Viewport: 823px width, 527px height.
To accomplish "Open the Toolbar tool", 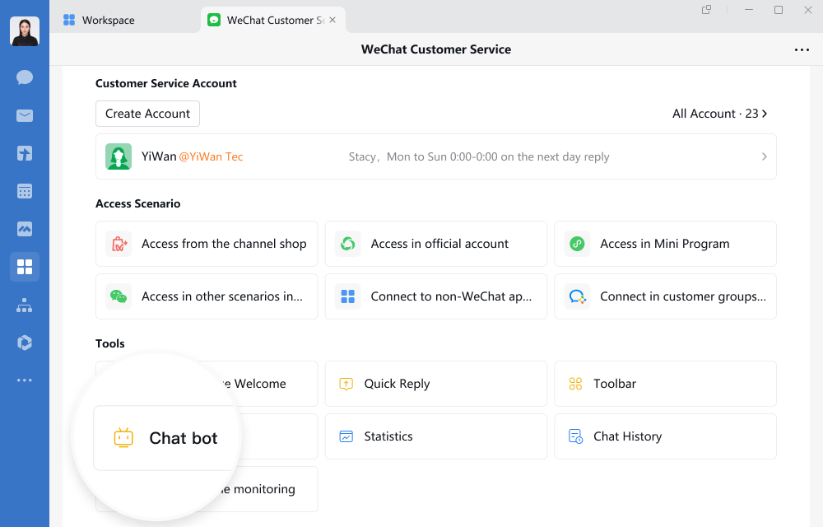I will point(665,384).
